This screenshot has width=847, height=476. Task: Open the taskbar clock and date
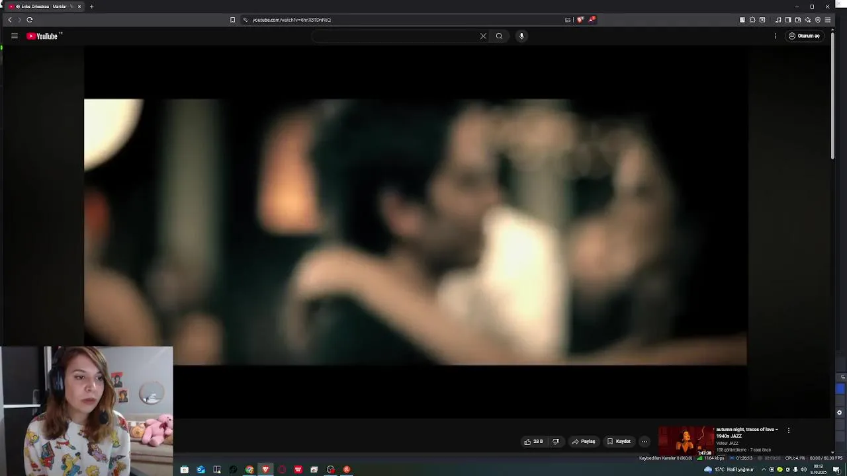819,469
